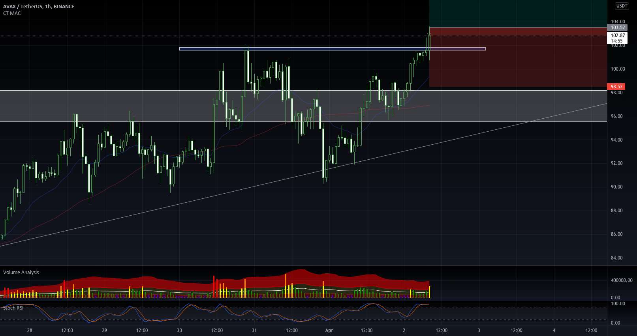Select the gray support zone rectangle

(303, 106)
